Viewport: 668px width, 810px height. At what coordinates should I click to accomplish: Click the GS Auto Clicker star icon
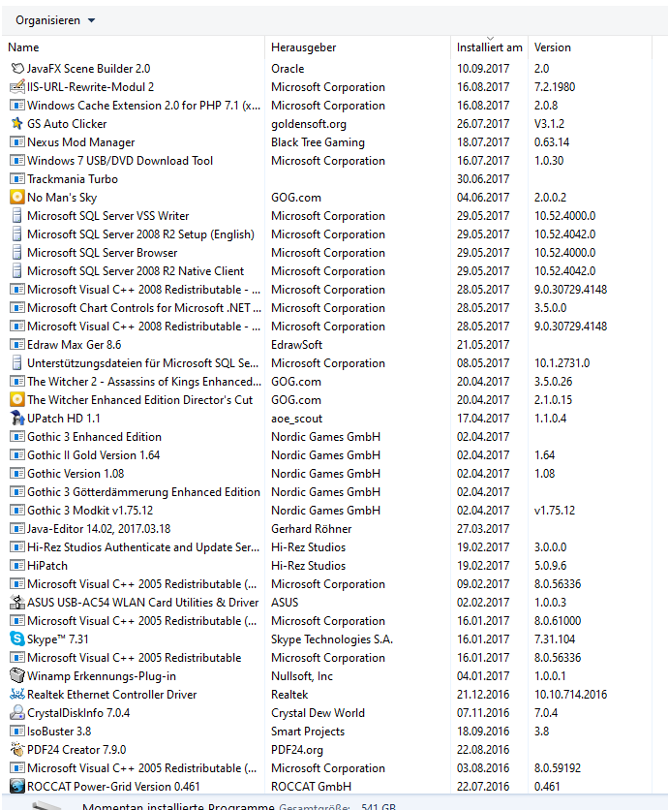pos(17,123)
